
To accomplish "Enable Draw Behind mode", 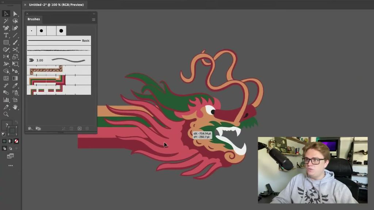I will click(10, 148).
